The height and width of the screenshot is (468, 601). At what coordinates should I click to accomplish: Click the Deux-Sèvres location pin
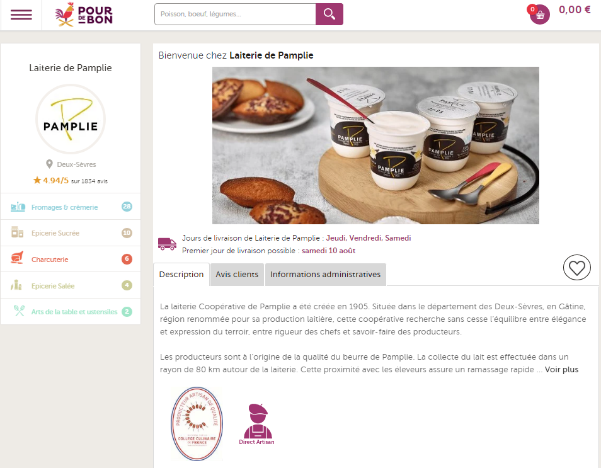(49, 164)
